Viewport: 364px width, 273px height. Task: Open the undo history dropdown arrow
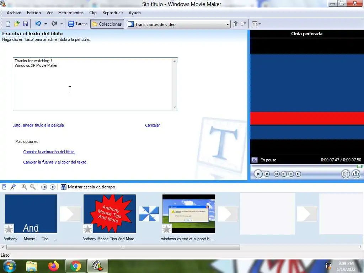45,24
